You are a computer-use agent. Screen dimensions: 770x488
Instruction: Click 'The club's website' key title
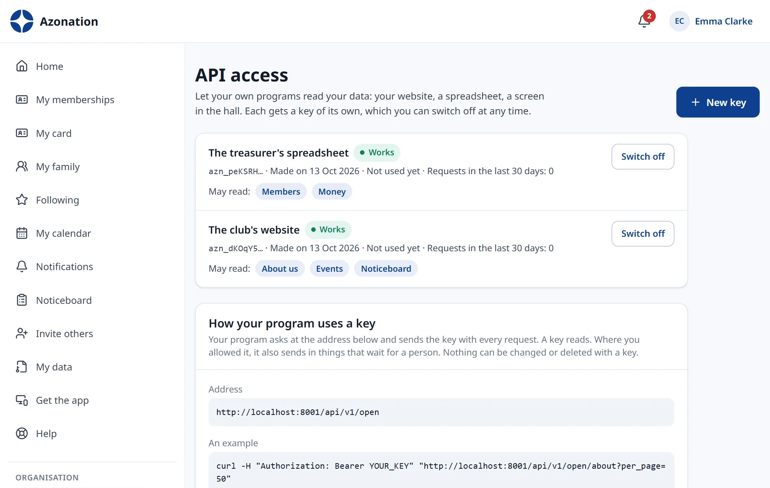254,230
